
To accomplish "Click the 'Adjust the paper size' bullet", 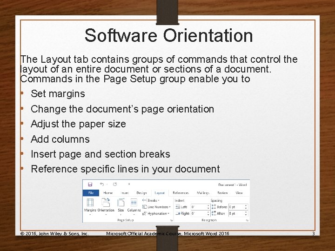I will (78, 124).
